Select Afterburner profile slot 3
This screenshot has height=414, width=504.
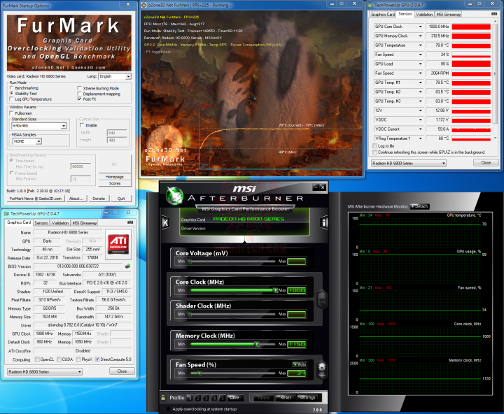[206, 398]
